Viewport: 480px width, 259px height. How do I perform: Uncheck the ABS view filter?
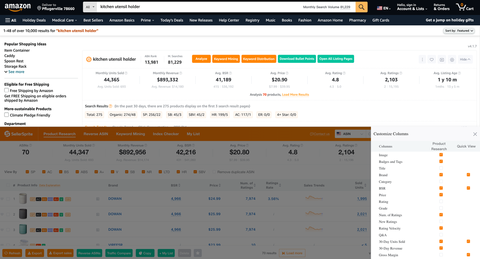77,172
